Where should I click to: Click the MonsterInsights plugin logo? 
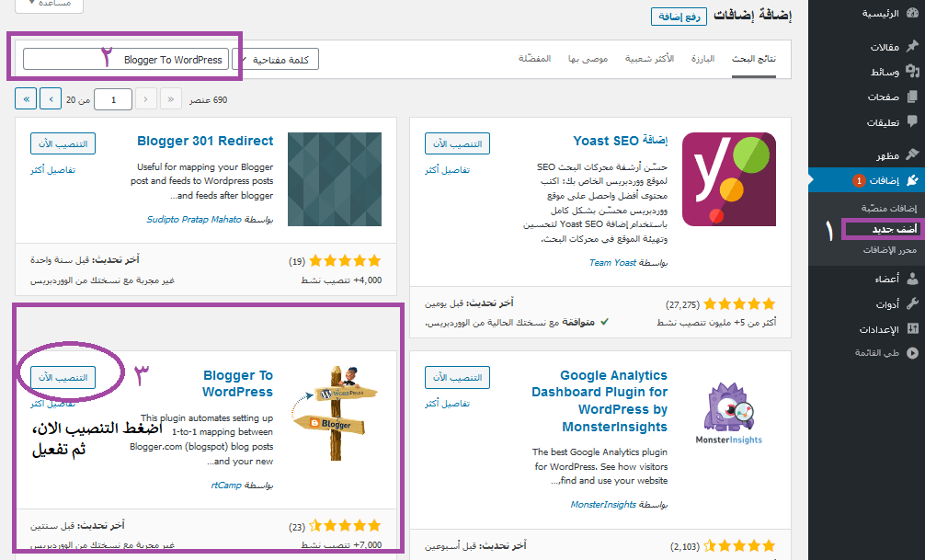click(728, 414)
